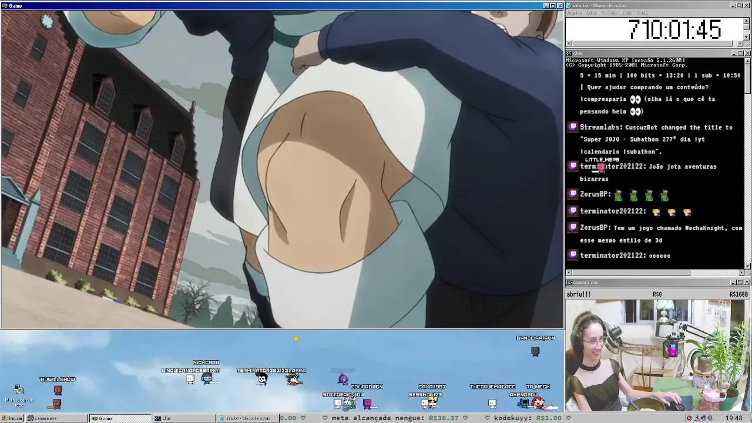752x423 pixels.
Task: Click the 'kodokuyy: R$2.00' ticker text
Action: pyautogui.click(x=528, y=418)
